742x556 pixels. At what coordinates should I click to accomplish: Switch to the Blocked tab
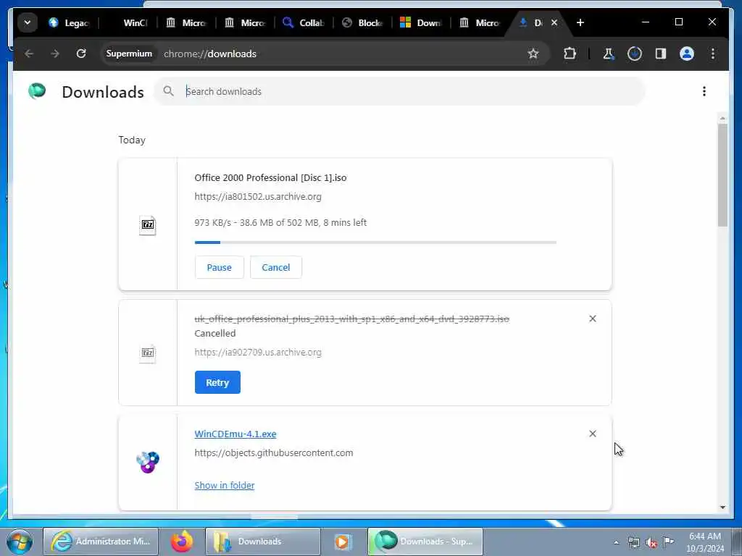coord(362,22)
